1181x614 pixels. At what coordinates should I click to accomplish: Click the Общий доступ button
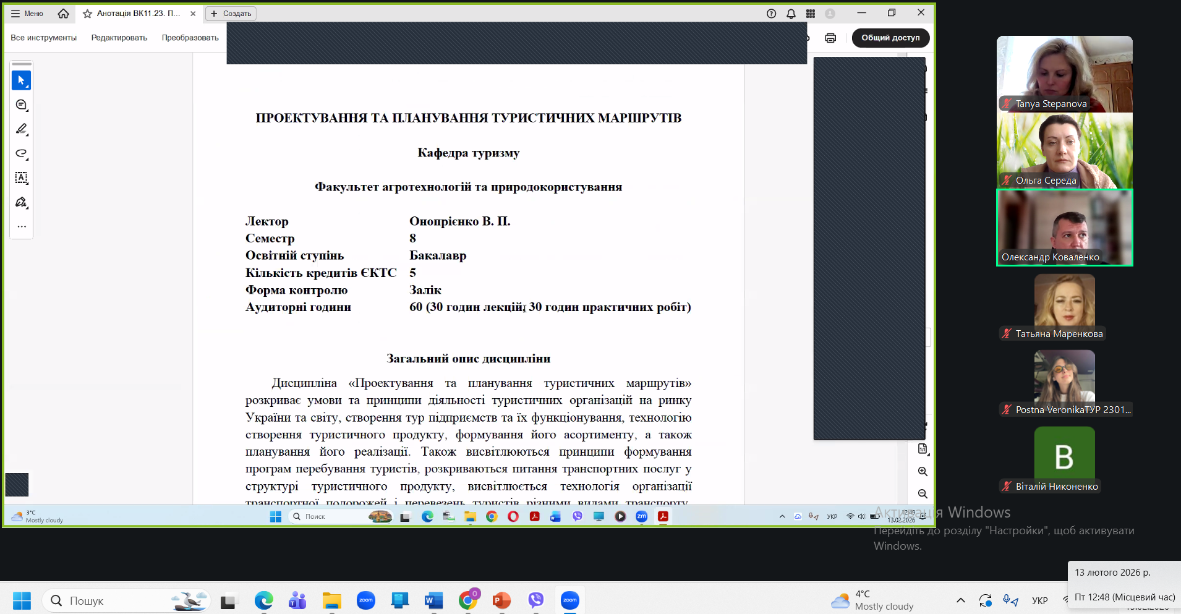click(890, 38)
